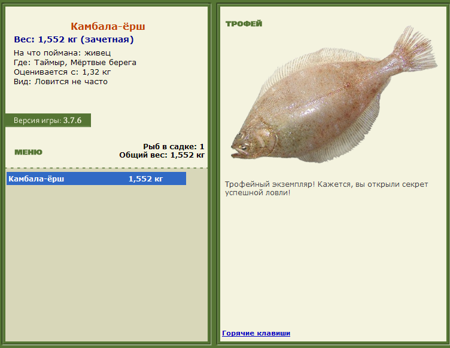Click the Где: Таймыр, Мёртвые берега line

[75, 63]
